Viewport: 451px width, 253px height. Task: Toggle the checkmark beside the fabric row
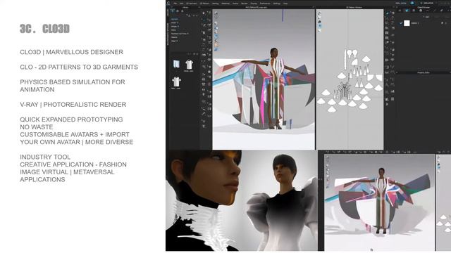coord(401,23)
